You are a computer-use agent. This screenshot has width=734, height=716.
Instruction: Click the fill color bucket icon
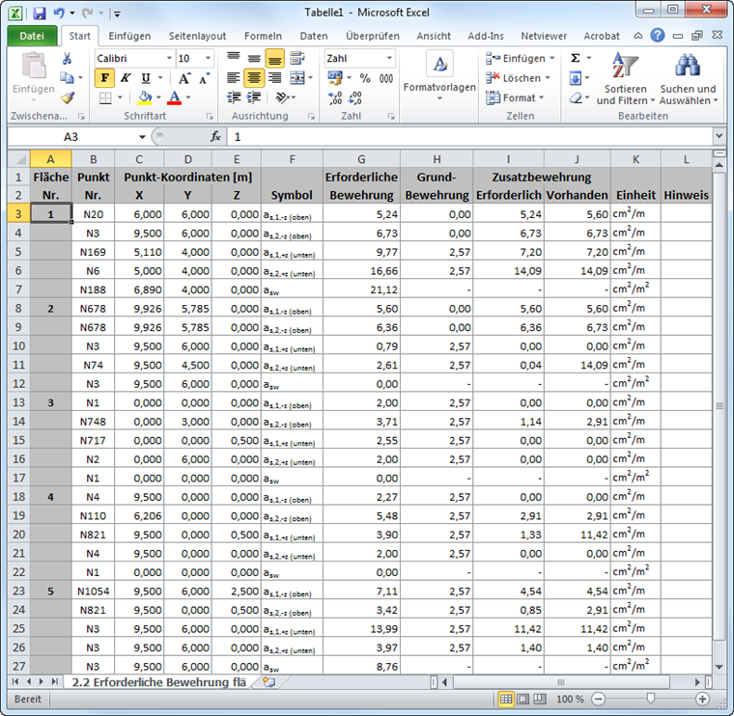(x=145, y=97)
